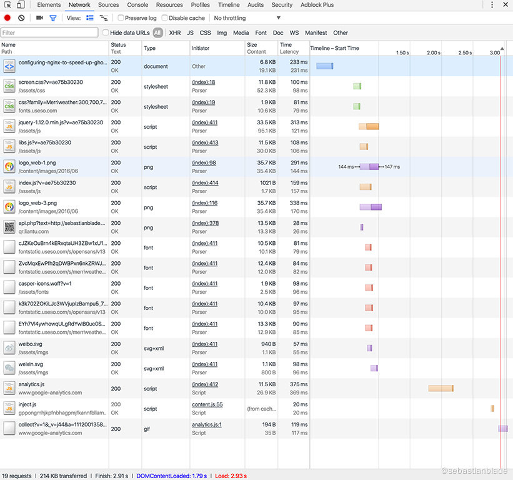
Task: Click JS file icon for inject.js
Action: pos(9,408)
